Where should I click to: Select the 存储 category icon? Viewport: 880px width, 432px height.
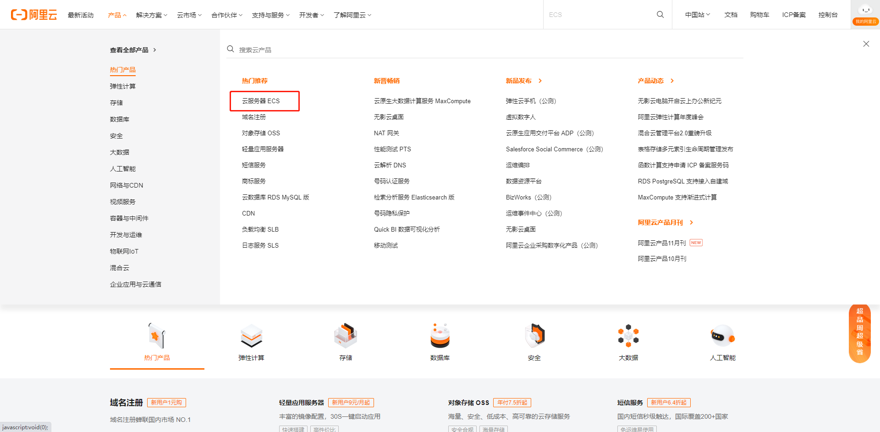click(346, 336)
